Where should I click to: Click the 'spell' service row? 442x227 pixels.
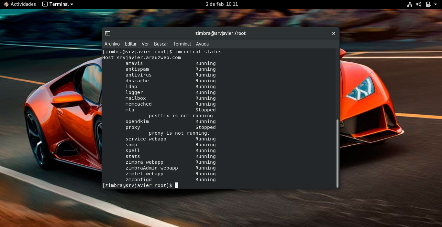click(171, 150)
